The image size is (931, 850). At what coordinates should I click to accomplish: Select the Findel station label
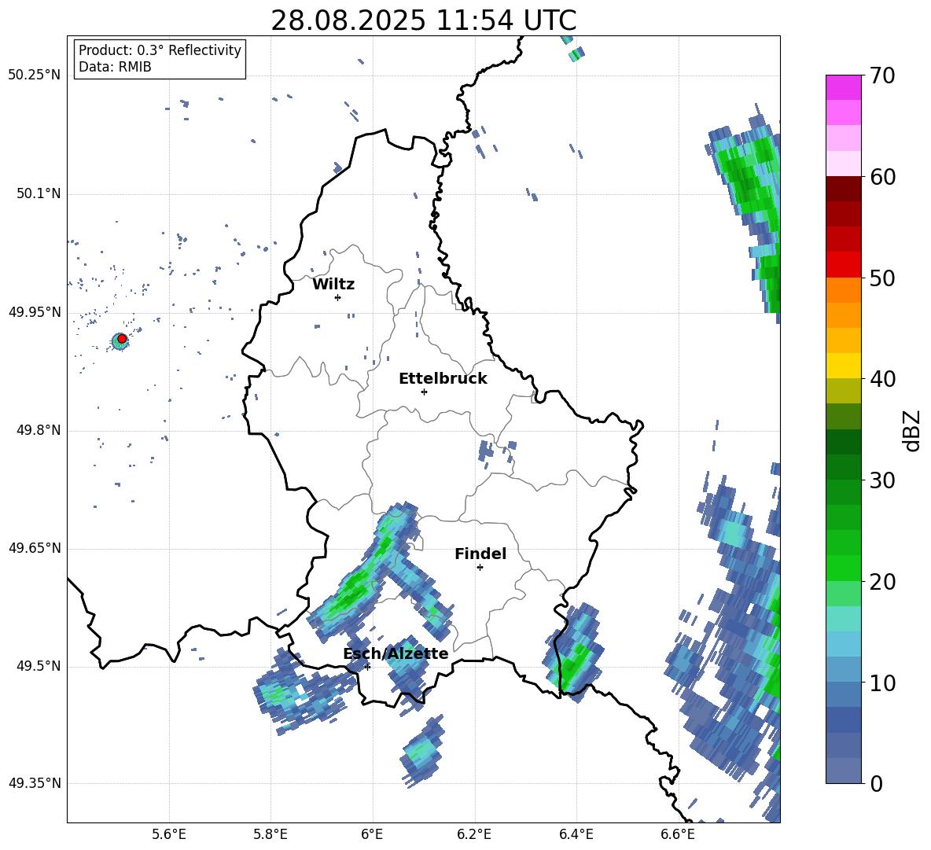pos(480,554)
